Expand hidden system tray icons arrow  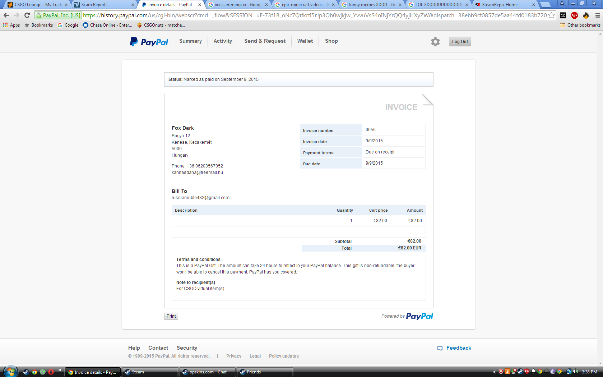coord(494,372)
